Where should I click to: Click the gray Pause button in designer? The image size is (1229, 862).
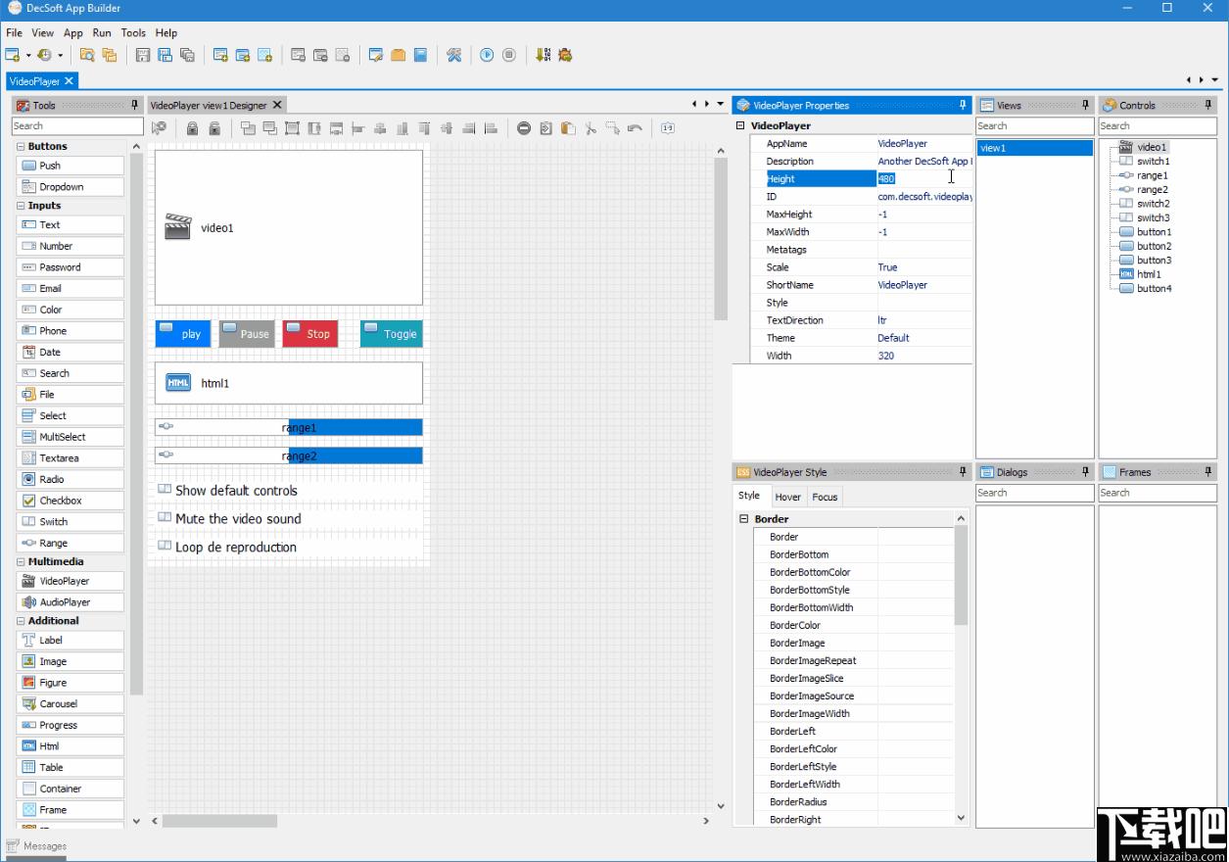coord(247,333)
